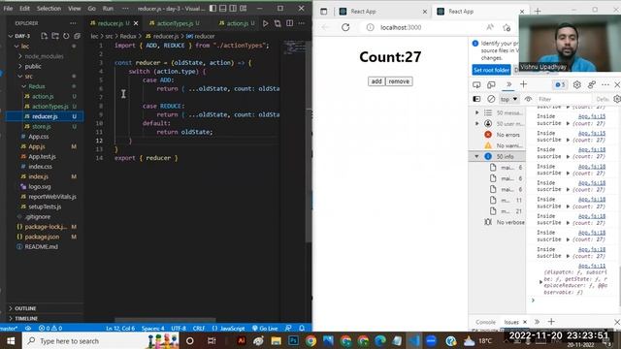Collapse all folders in the explorer
Image resolution: width=621 pixels, height=349 pixels.
coord(77,36)
